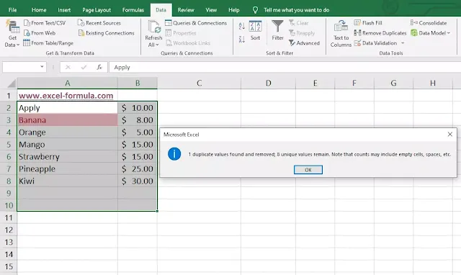Import From Table/Range
The image size is (461, 275).
pyautogui.click(x=48, y=43)
